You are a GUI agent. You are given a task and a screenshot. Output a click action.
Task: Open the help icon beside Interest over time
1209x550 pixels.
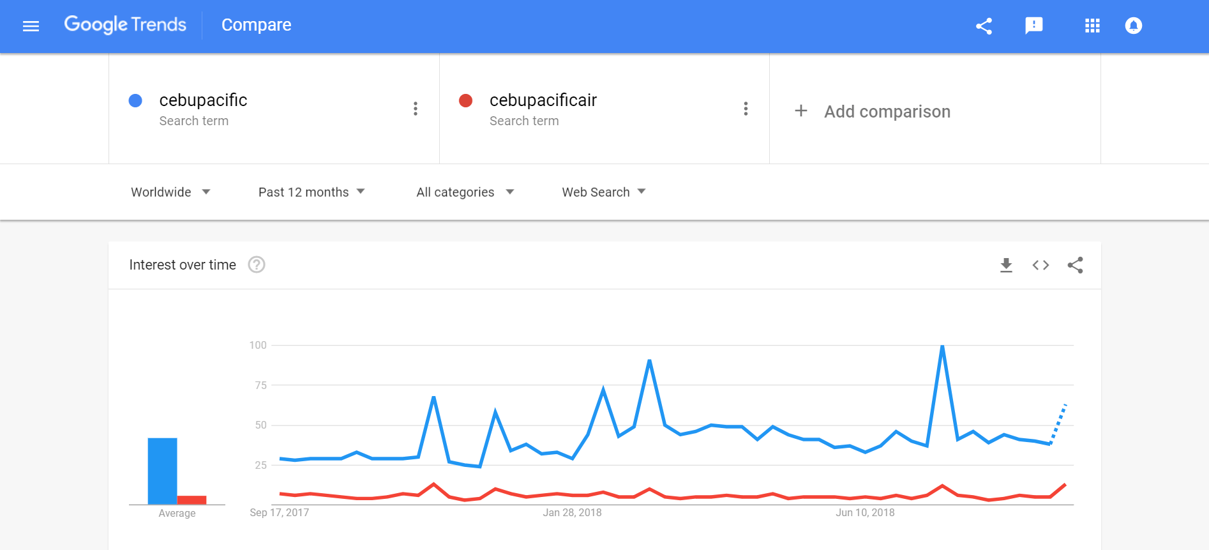click(257, 264)
